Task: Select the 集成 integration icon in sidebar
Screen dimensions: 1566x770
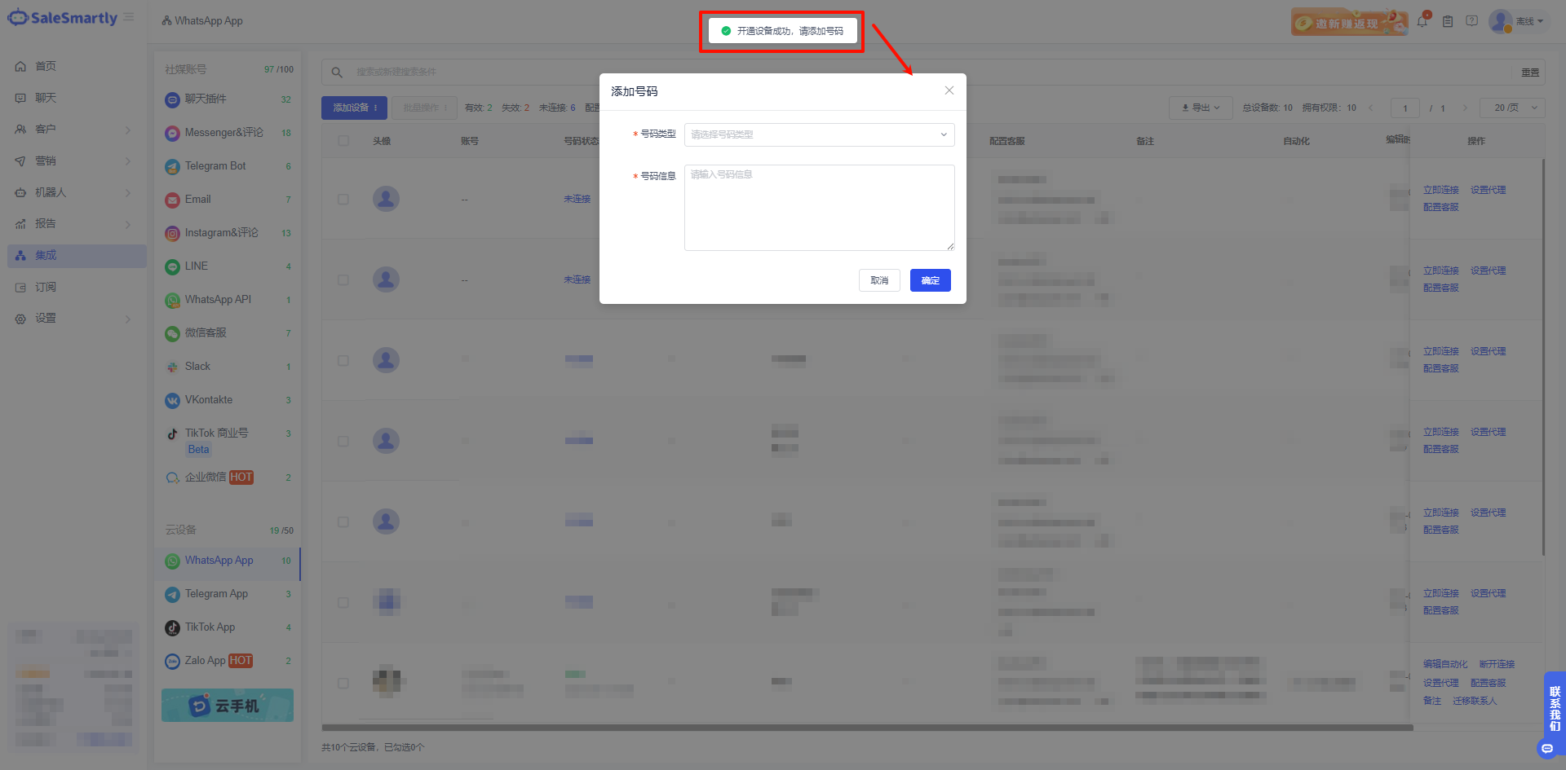Action: tap(20, 255)
